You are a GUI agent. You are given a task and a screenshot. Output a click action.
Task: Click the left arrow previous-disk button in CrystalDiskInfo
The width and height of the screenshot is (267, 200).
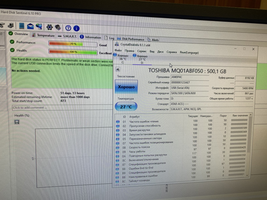click(x=118, y=69)
